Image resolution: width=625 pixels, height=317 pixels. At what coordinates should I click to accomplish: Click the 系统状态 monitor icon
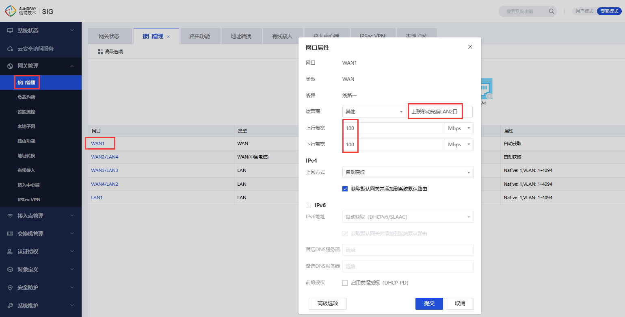coord(10,31)
